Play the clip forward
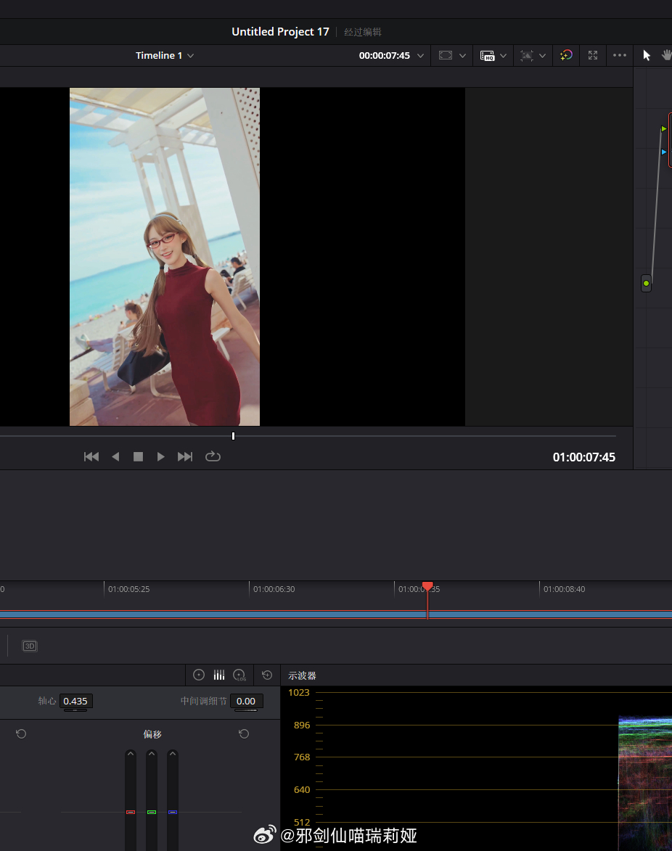 [x=160, y=456]
